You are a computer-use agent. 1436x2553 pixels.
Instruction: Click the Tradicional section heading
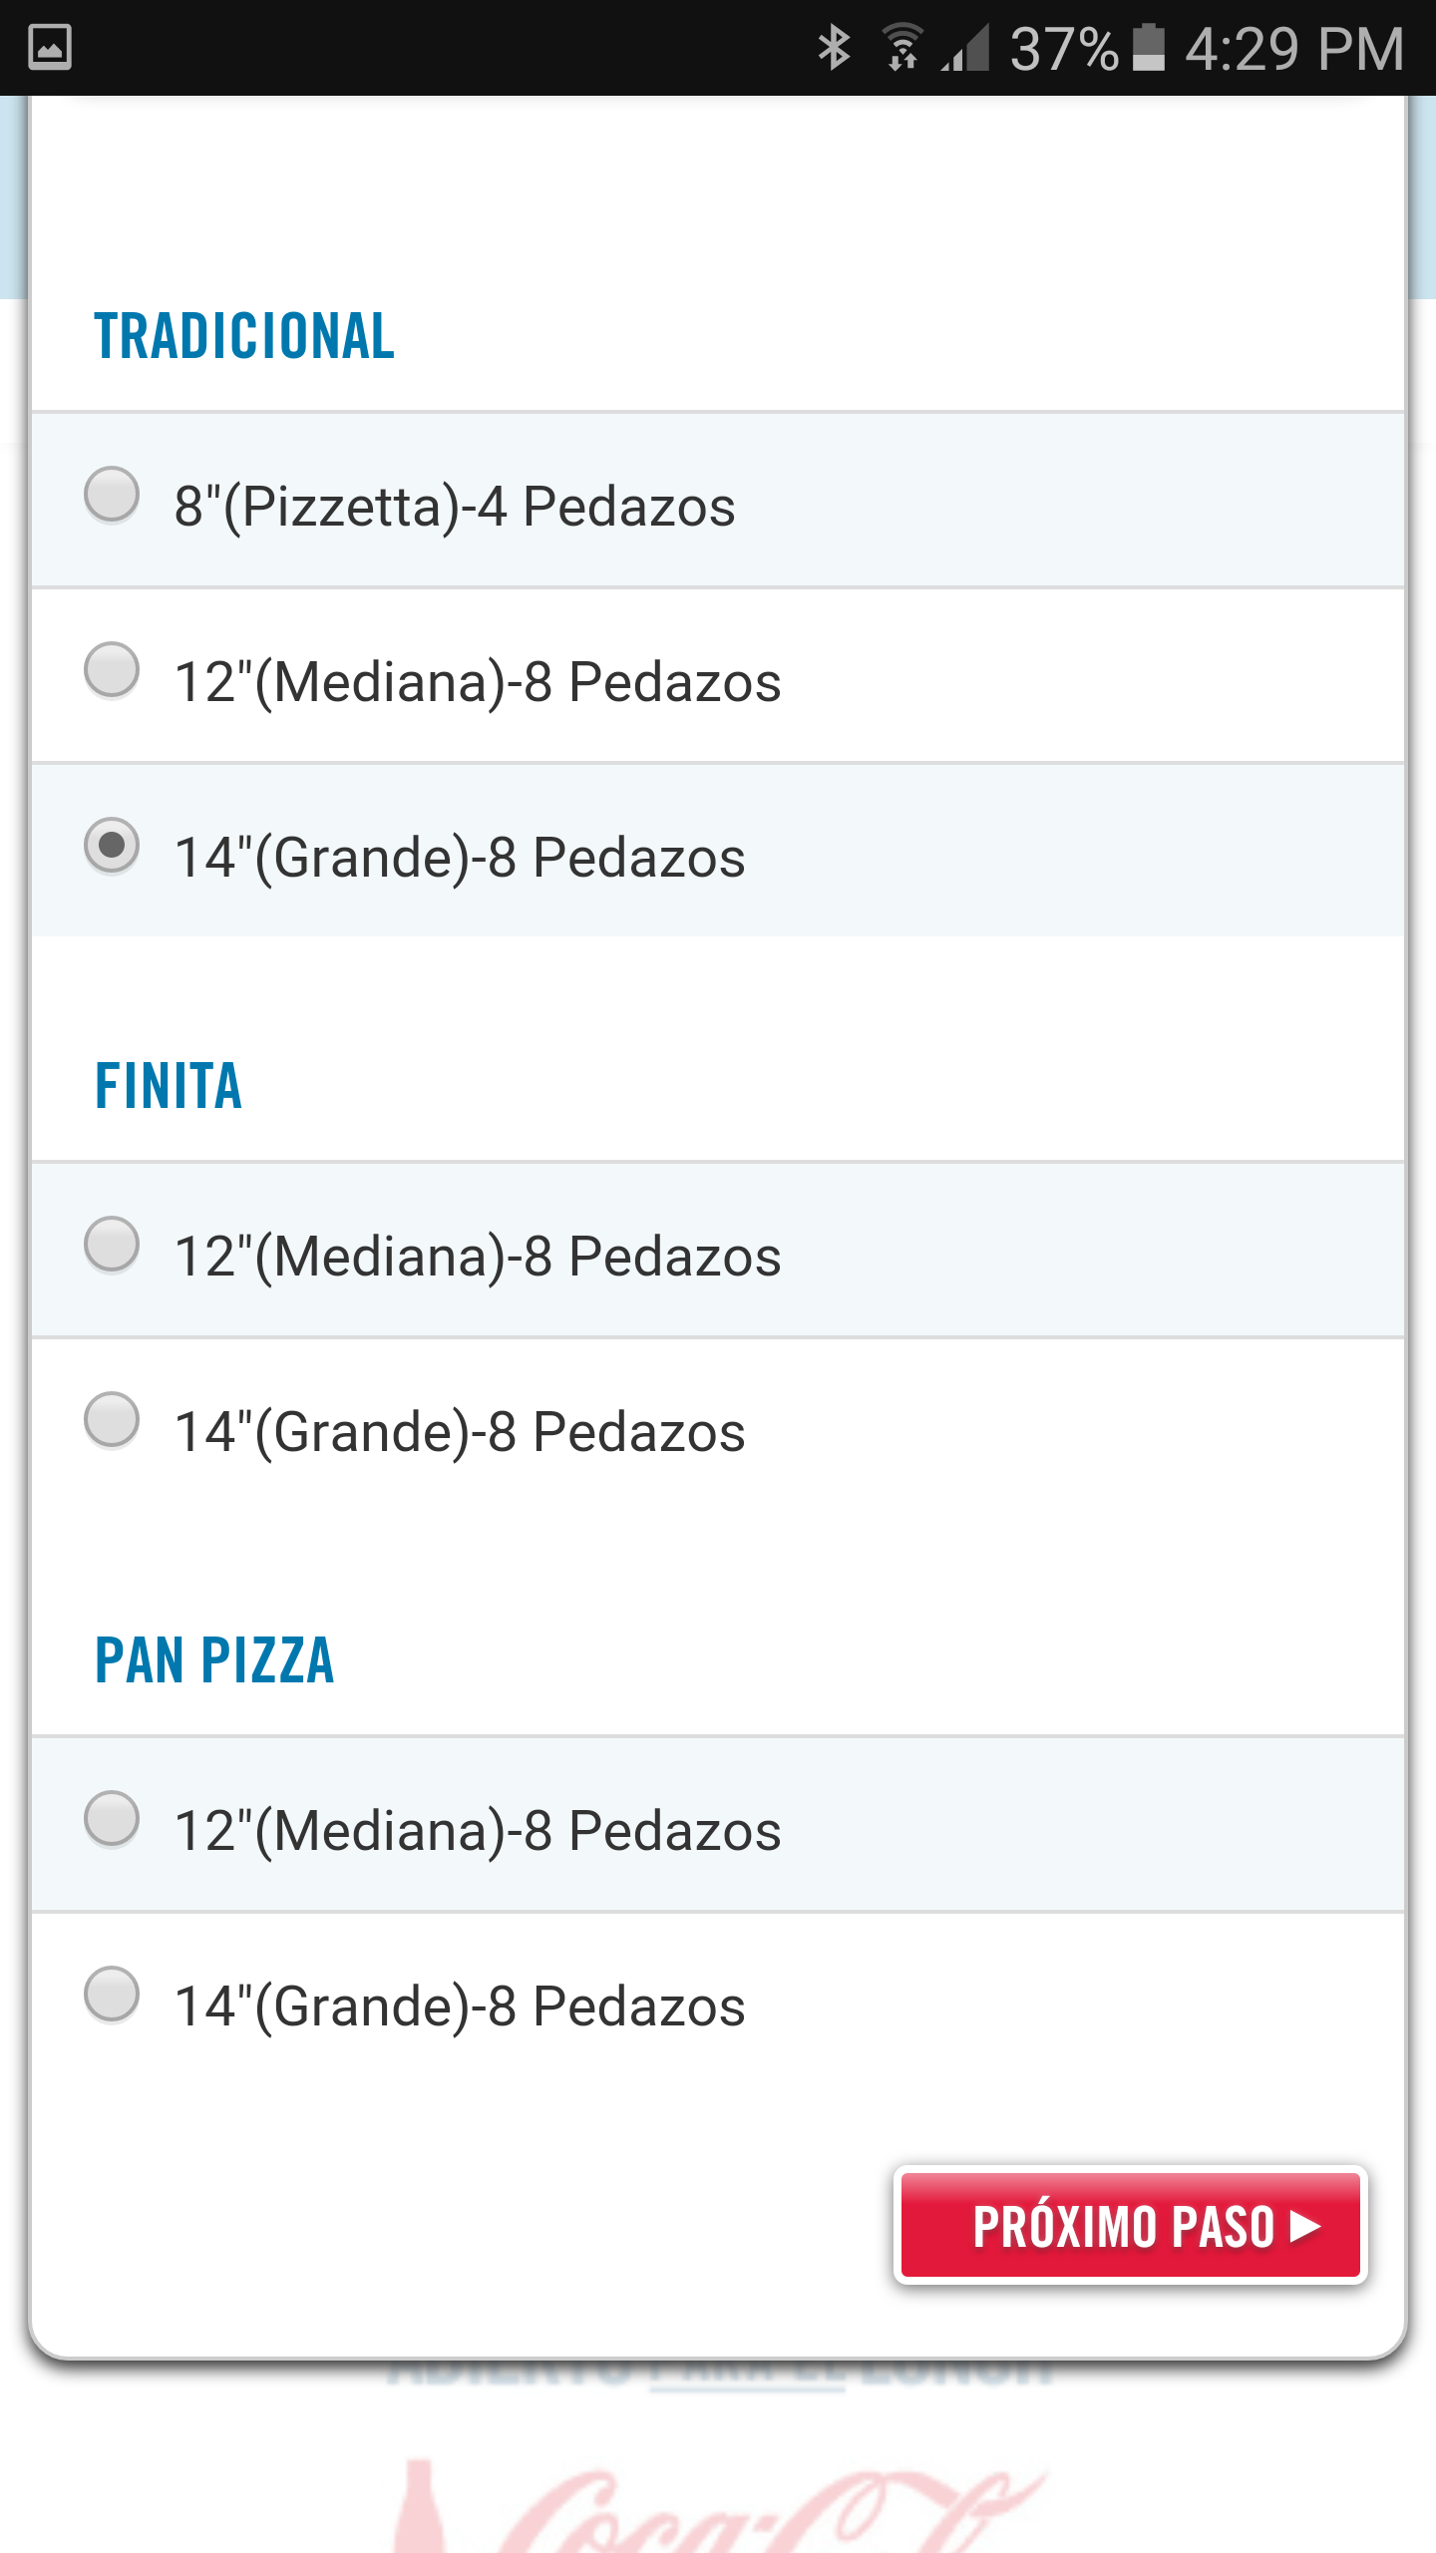244,335
